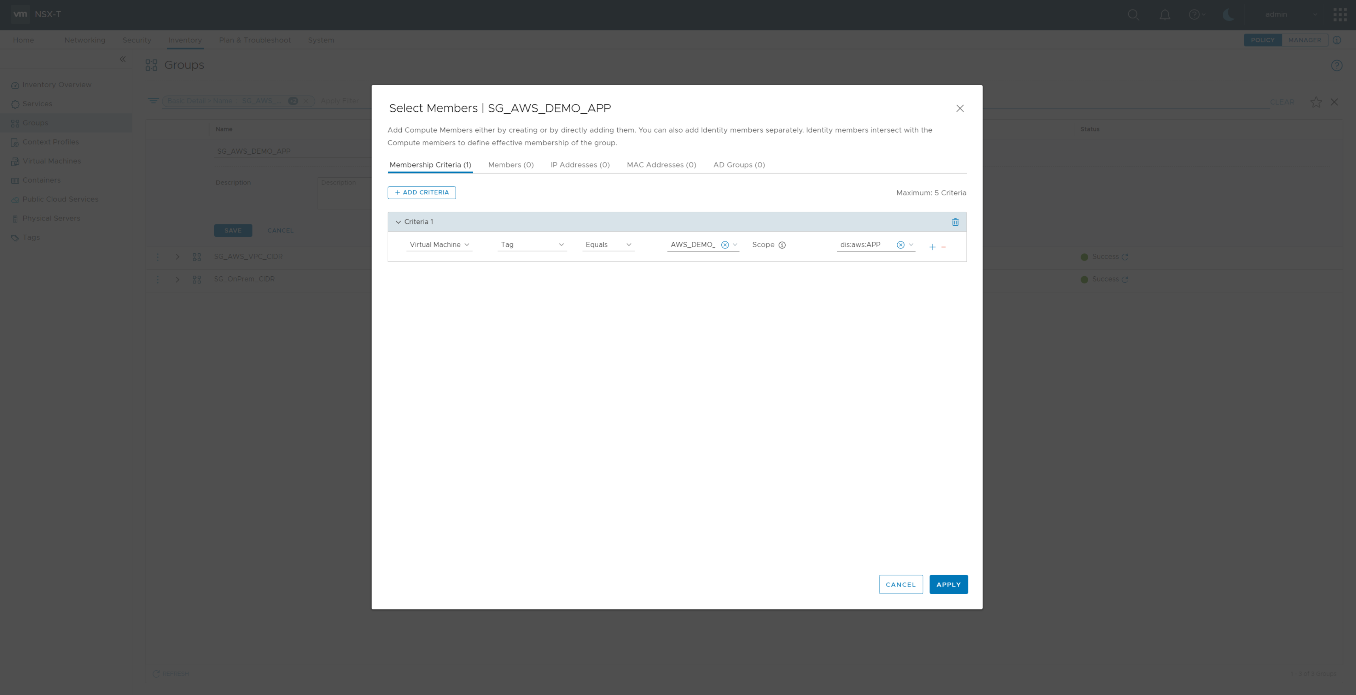Click the SG_AWS_DEMO_APP name field
The height and width of the screenshot is (695, 1356).
point(293,151)
